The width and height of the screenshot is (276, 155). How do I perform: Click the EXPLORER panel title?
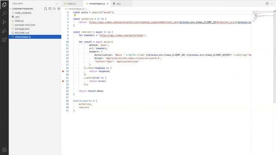click(18, 3)
